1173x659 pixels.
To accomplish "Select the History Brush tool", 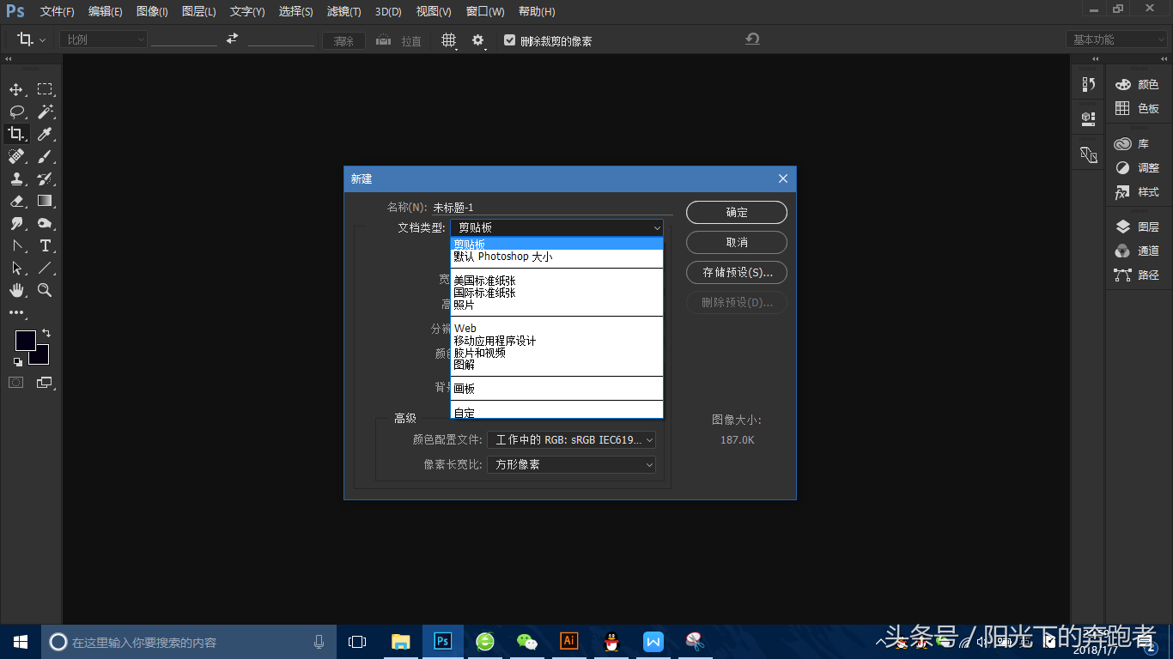I will (45, 178).
